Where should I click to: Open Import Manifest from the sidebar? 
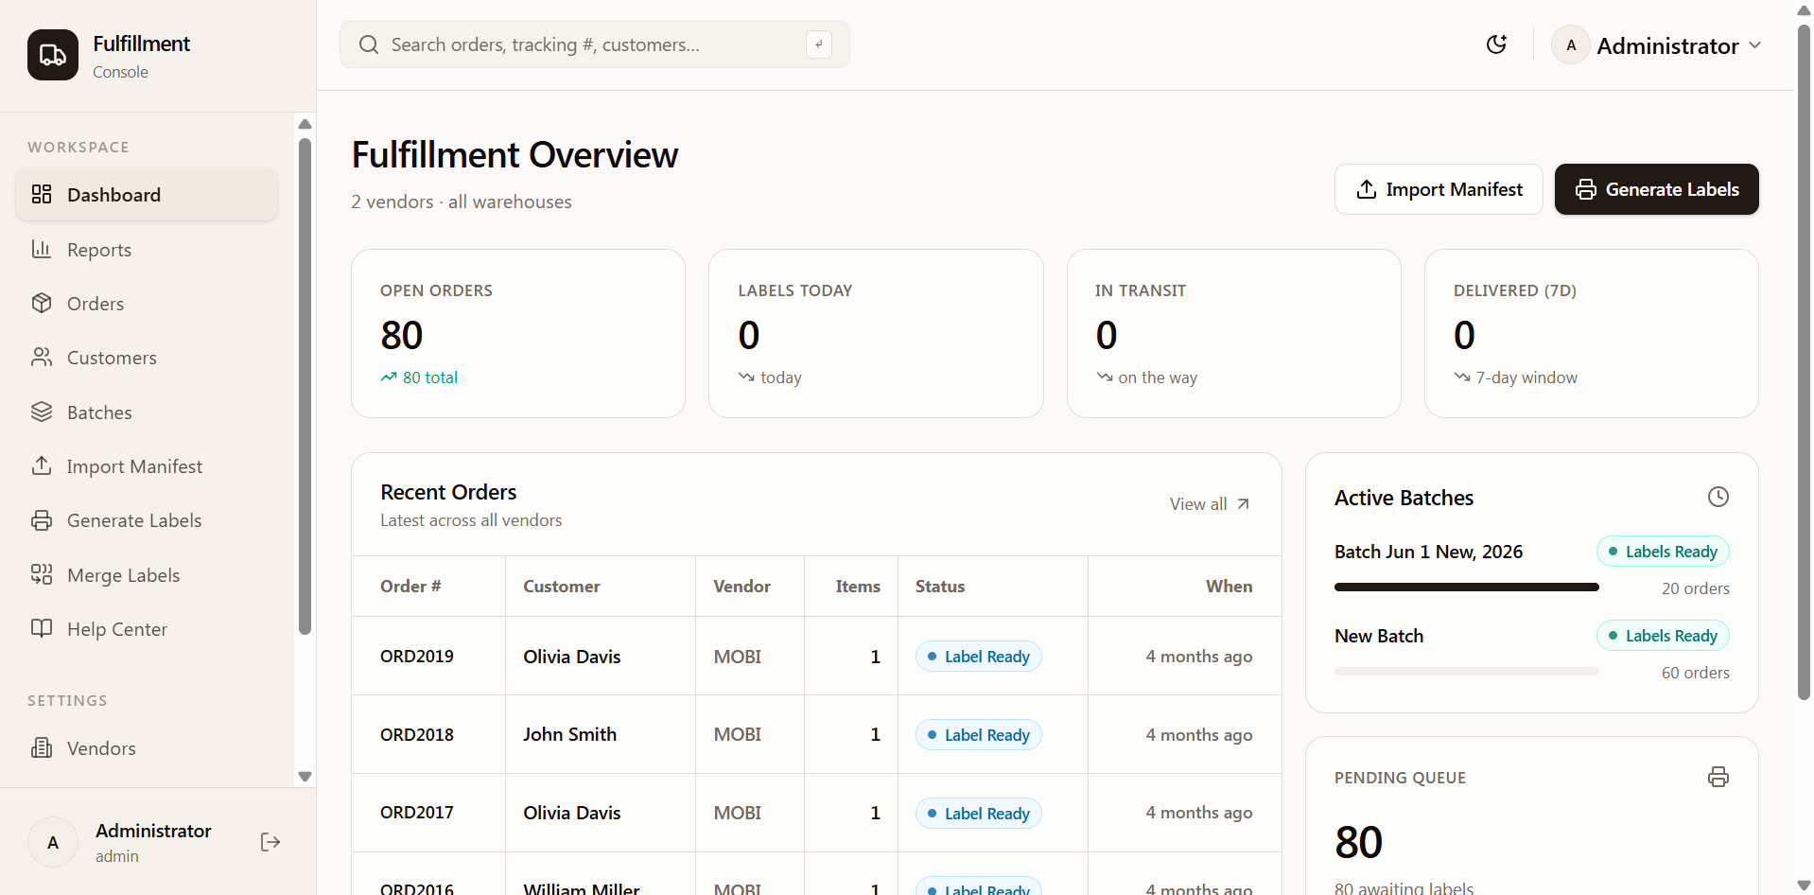[x=147, y=466]
